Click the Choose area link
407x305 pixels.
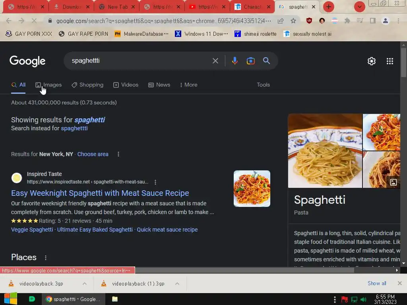coord(93,154)
